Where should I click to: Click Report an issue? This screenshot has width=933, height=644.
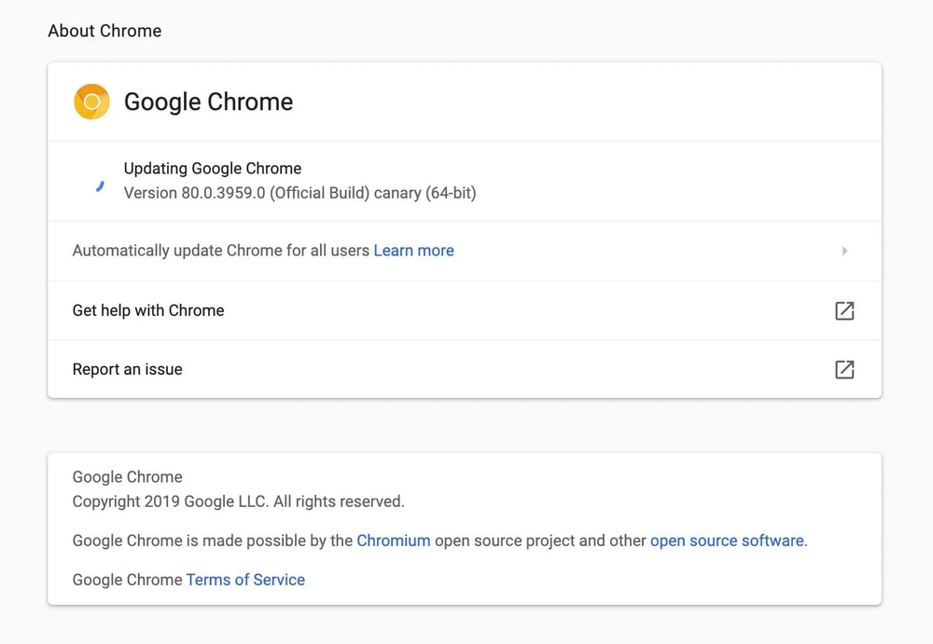pyautogui.click(x=127, y=369)
